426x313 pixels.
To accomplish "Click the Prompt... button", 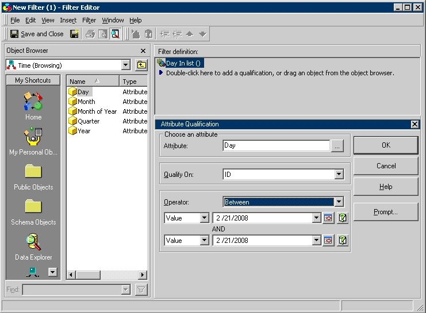I will tap(386, 212).
